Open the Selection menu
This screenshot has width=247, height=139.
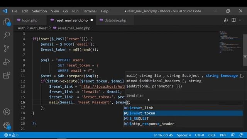point(39,11)
